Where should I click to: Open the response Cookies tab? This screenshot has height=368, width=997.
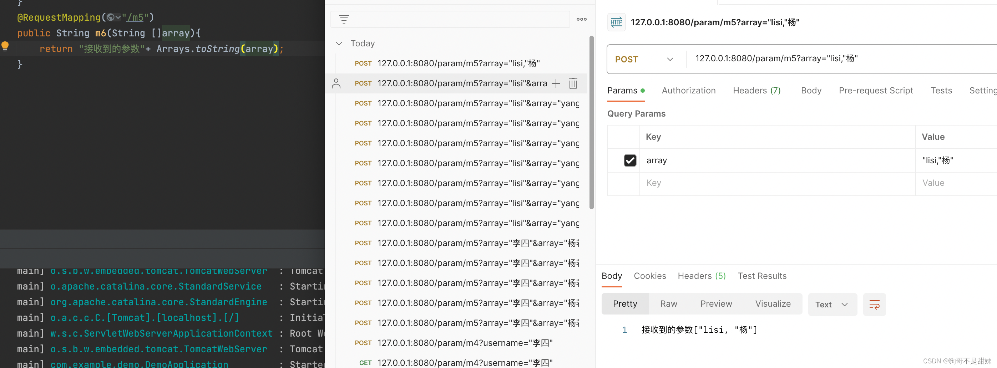click(649, 276)
